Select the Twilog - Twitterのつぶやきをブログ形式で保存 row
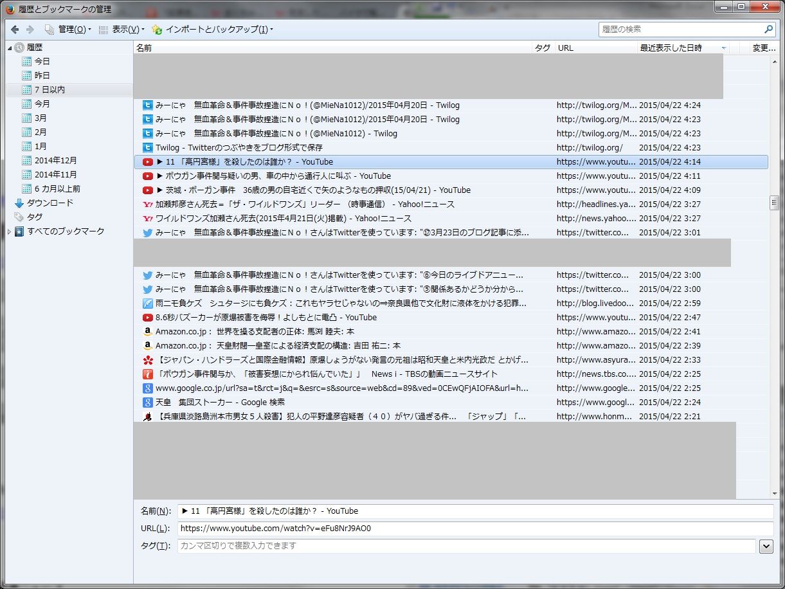This screenshot has height=589, width=785. click(451, 148)
